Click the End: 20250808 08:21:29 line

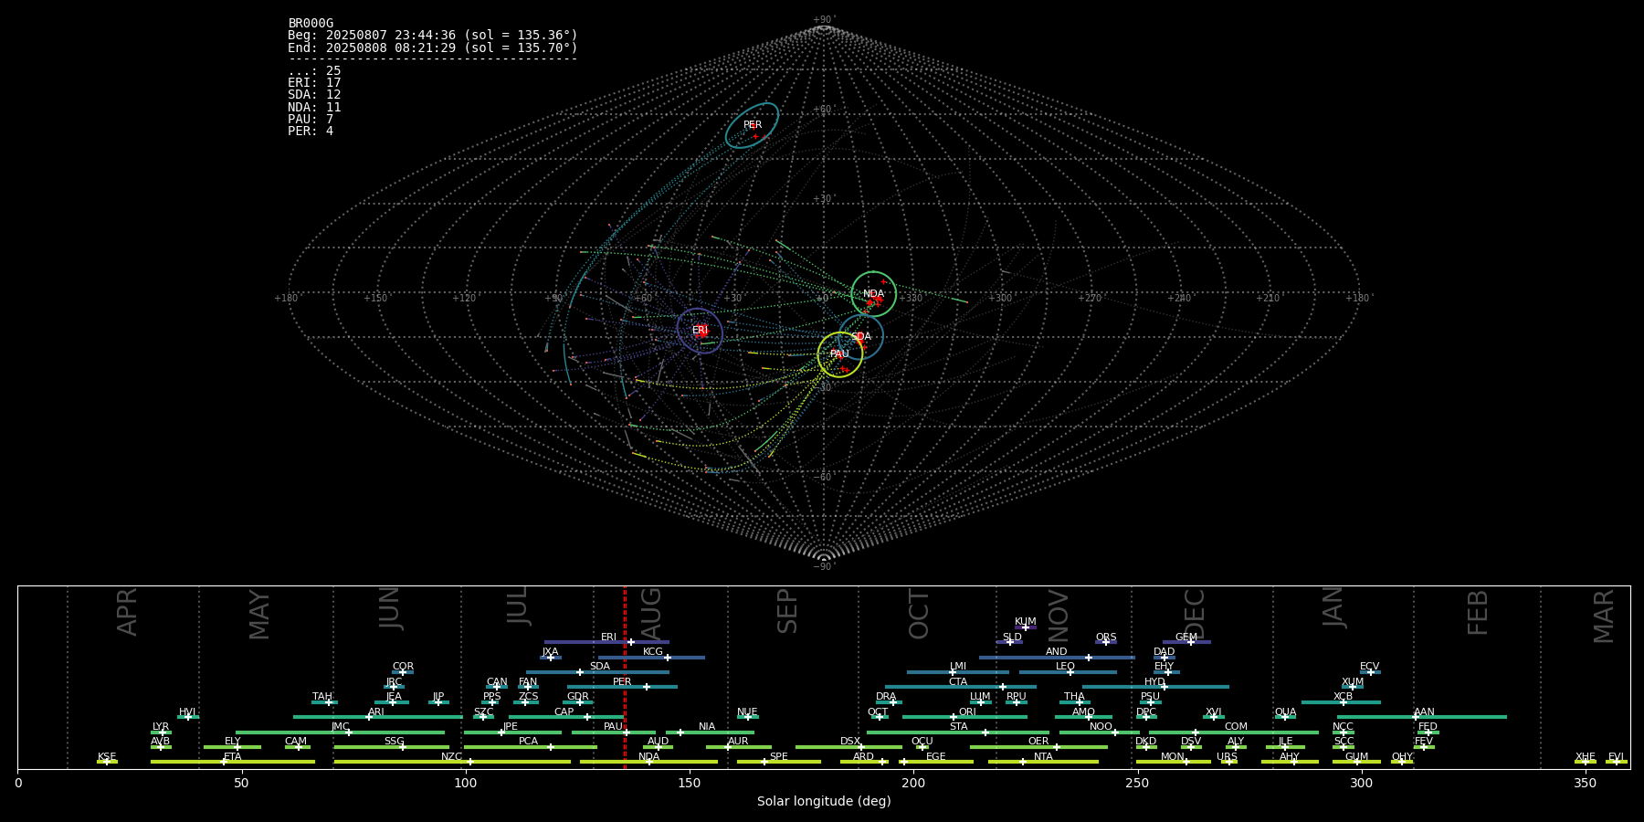433,47
